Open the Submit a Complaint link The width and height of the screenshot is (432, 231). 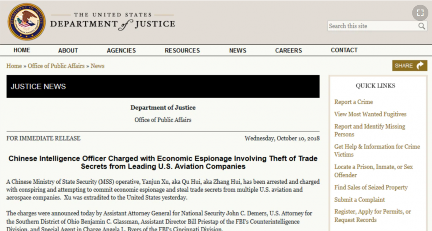pos(360,200)
